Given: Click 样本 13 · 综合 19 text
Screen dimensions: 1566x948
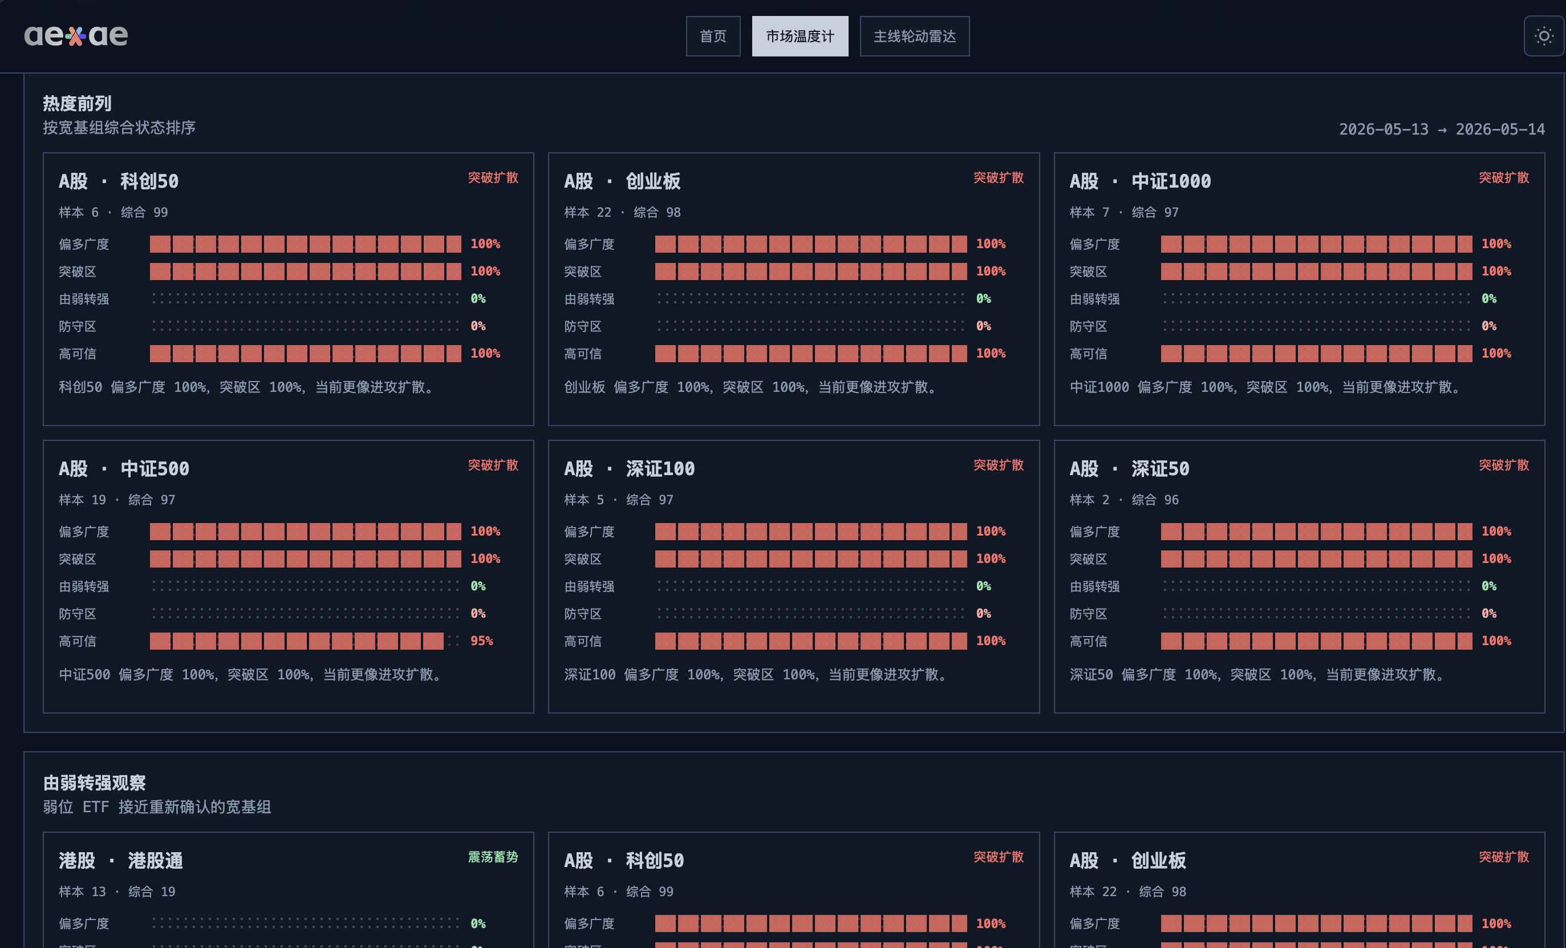Looking at the screenshot, I should pos(117,892).
